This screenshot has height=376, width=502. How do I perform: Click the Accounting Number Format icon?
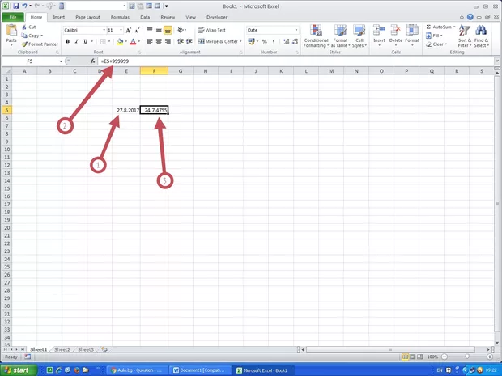(x=251, y=41)
